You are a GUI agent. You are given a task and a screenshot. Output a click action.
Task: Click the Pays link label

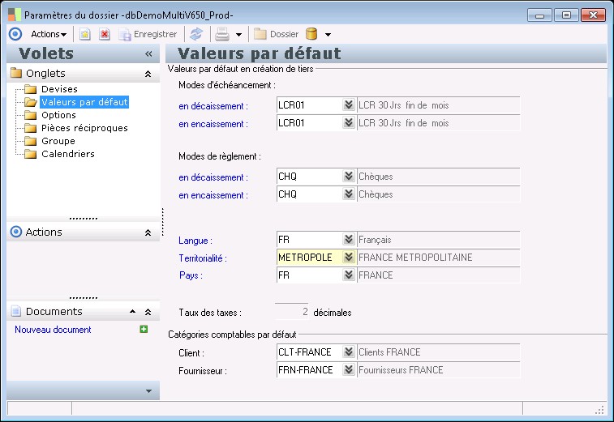(x=191, y=275)
